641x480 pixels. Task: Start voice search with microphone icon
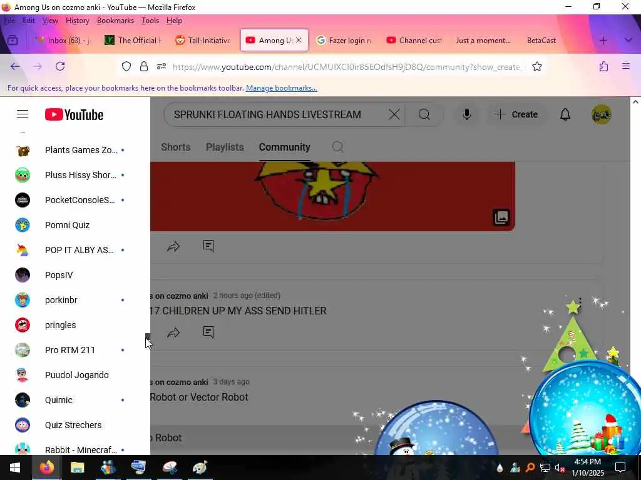click(466, 114)
